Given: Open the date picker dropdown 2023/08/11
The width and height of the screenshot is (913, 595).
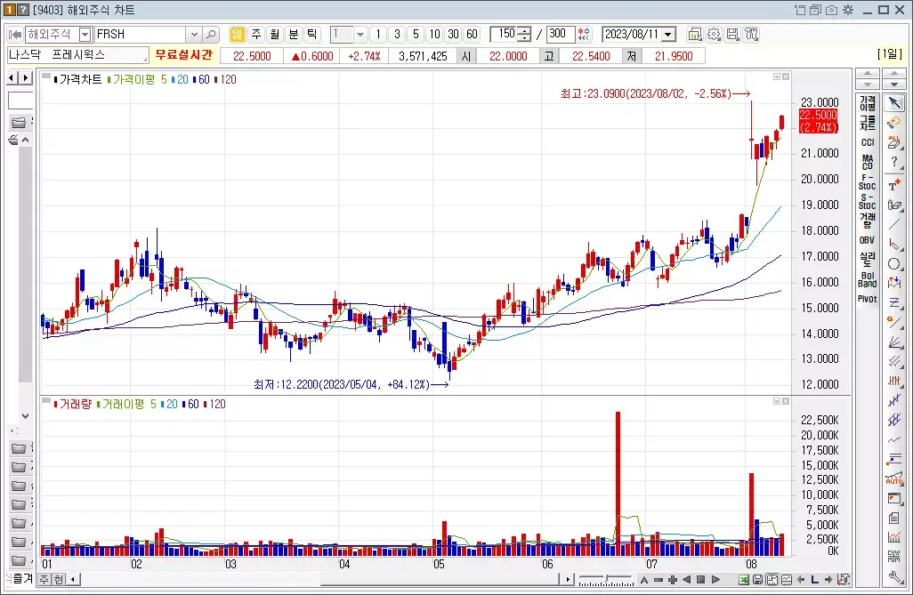Looking at the screenshot, I should pyautogui.click(x=668, y=35).
